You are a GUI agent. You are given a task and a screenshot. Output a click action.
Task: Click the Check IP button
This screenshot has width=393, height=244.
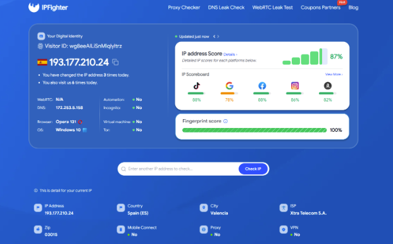point(253,169)
